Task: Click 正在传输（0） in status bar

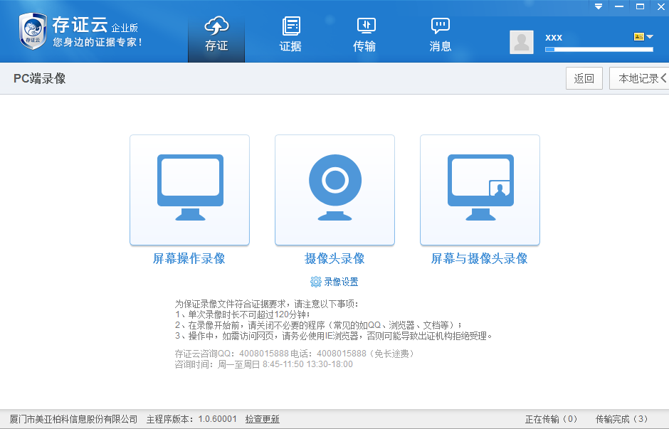Action: click(551, 419)
